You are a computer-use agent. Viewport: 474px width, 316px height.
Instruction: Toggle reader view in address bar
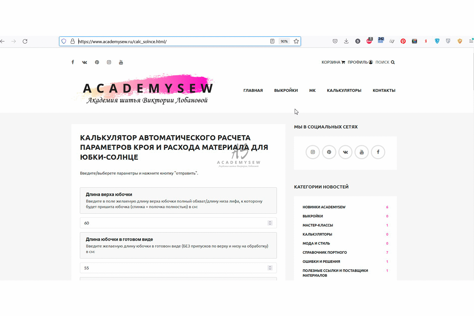tap(272, 41)
